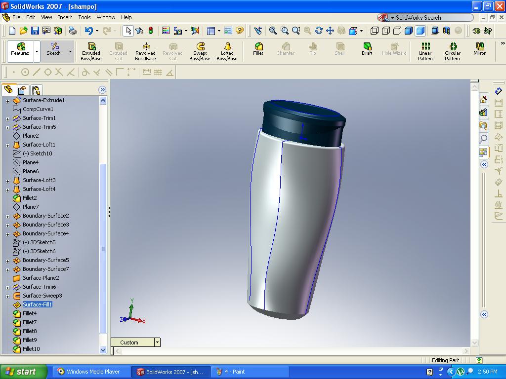The image size is (506, 379).
Task: Click the Circular Pattern tool
Action: tap(453, 51)
